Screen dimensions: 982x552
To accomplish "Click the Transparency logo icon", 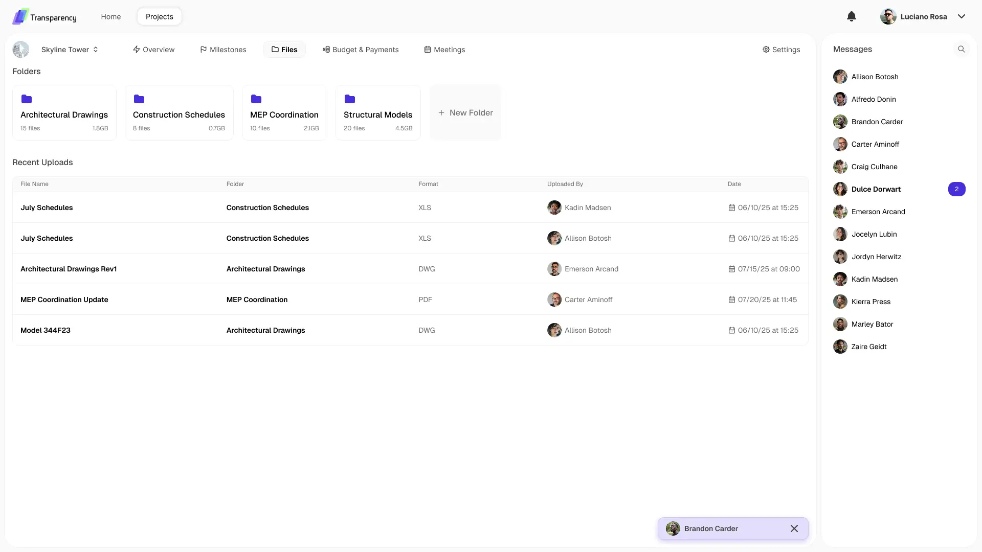I will tap(19, 16).
